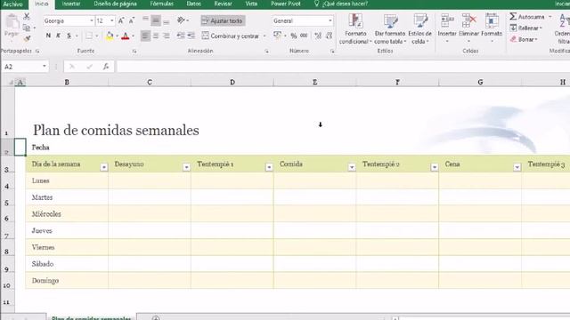
Task: Click the Insertar cells icon
Action: pyautogui.click(x=447, y=21)
